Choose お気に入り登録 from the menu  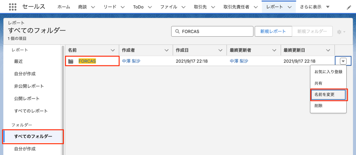point(328,72)
